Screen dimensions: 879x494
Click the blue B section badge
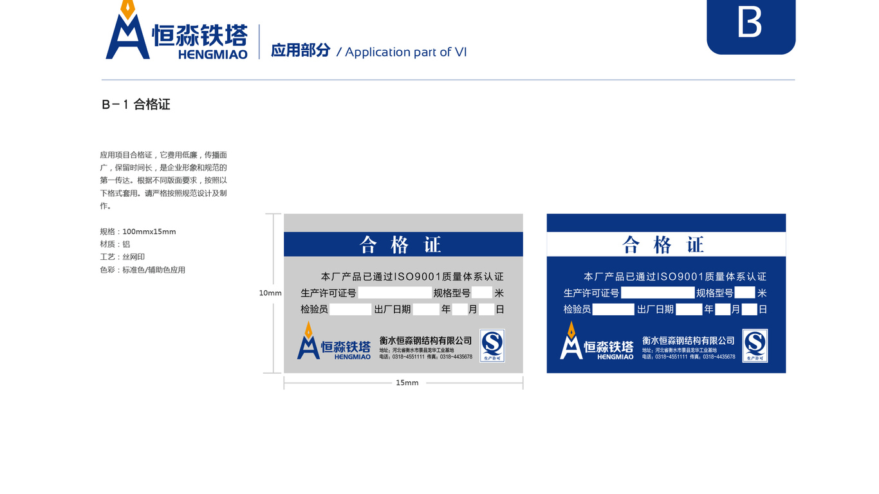click(x=751, y=27)
